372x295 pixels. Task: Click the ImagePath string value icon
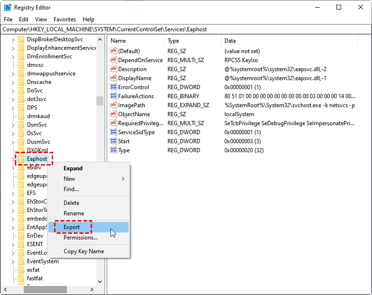[x=113, y=105]
